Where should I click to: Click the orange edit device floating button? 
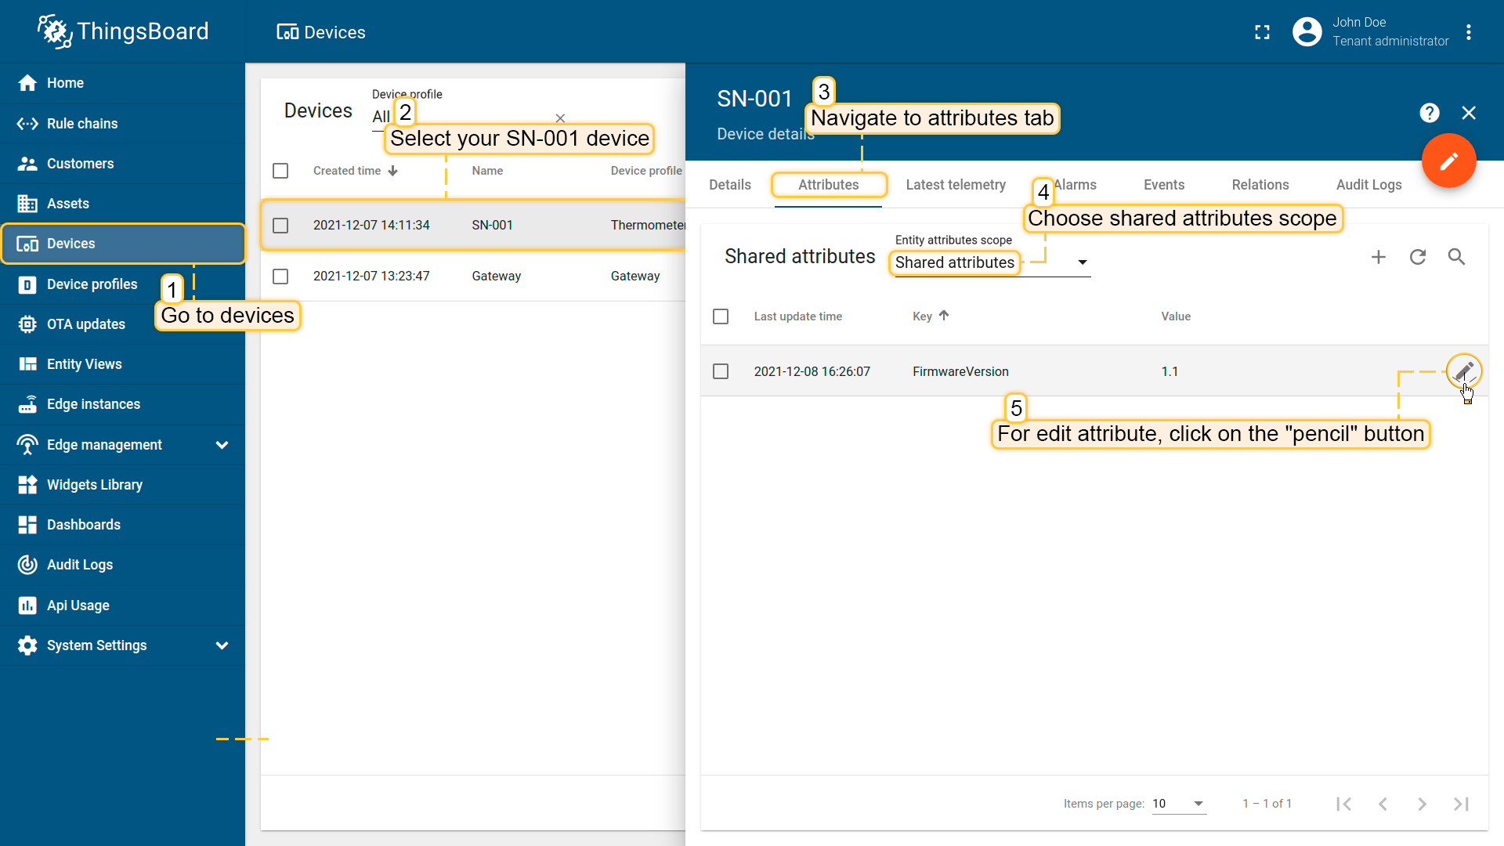pyautogui.click(x=1448, y=161)
